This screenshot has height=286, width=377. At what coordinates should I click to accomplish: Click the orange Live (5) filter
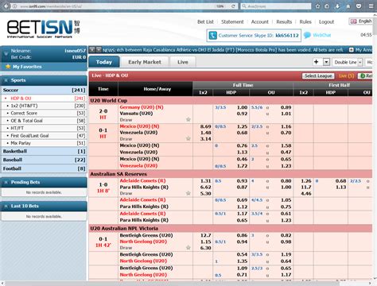pyautogui.click(x=347, y=76)
